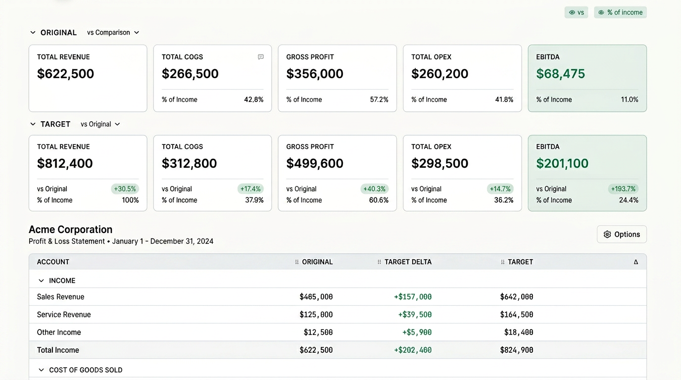Open the comment icon on Total COGS card

pyautogui.click(x=261, y=57)
